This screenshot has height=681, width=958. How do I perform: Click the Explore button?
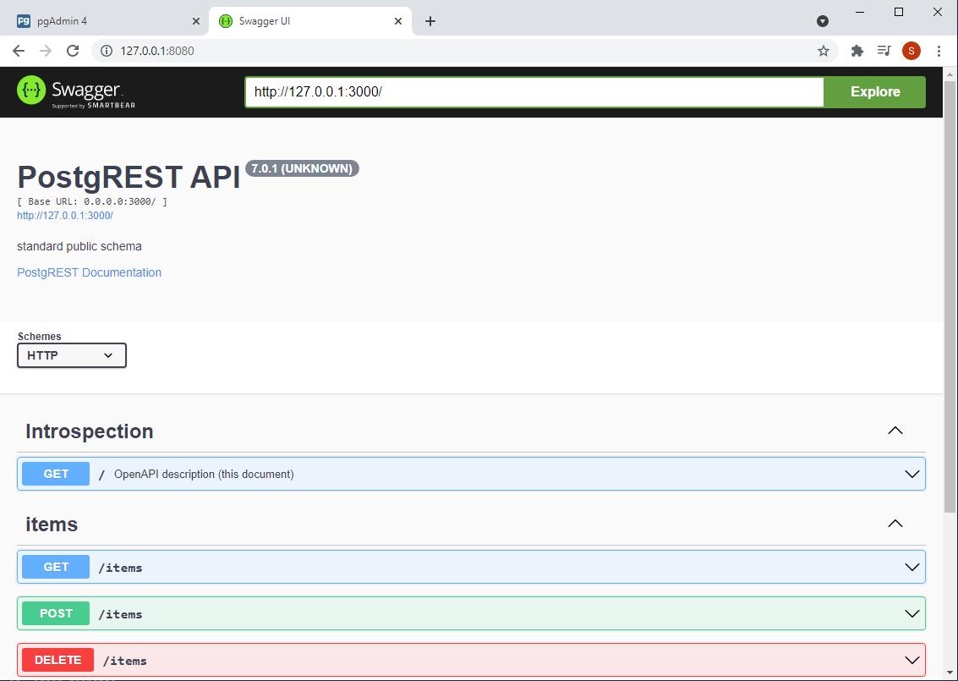[874, 91]
